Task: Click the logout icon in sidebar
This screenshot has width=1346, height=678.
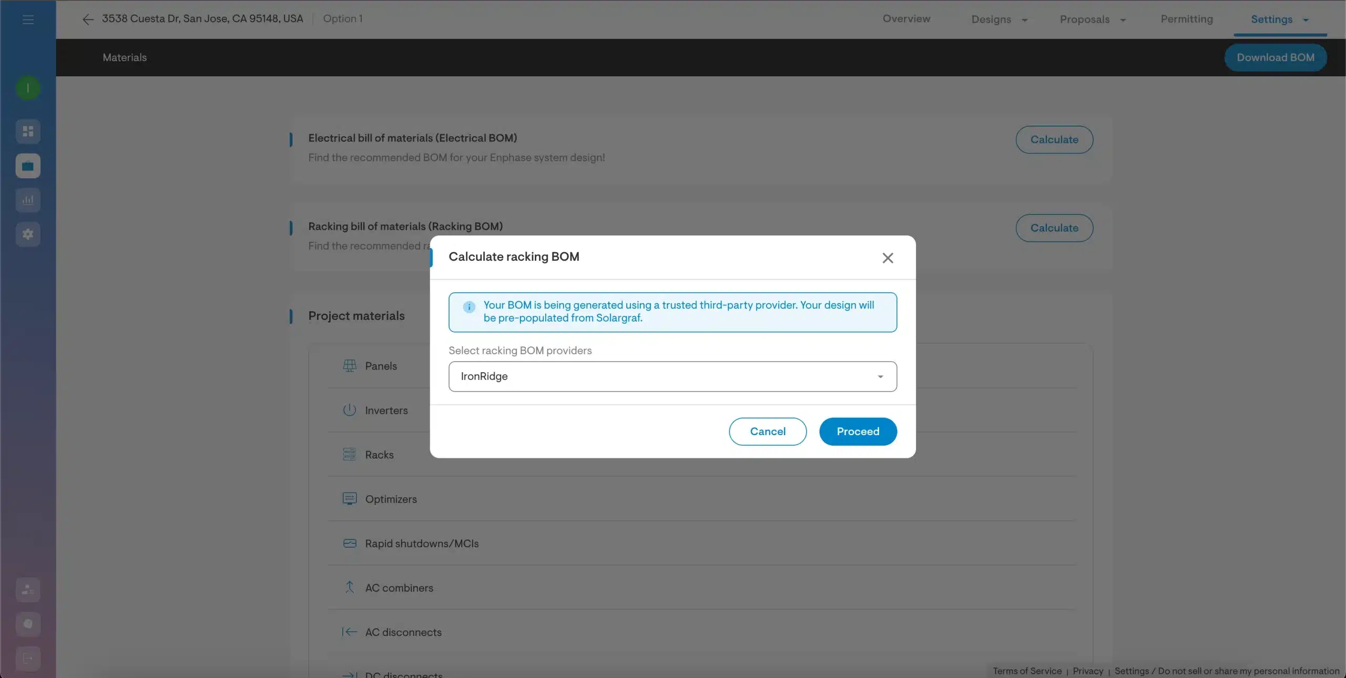Action: [28, 659]
